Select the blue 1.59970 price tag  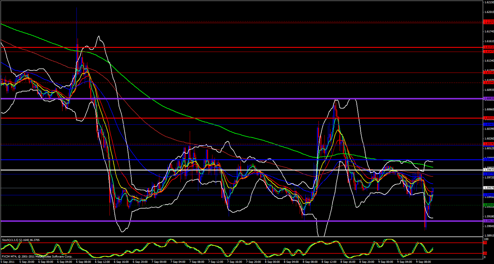click(488, 160)
